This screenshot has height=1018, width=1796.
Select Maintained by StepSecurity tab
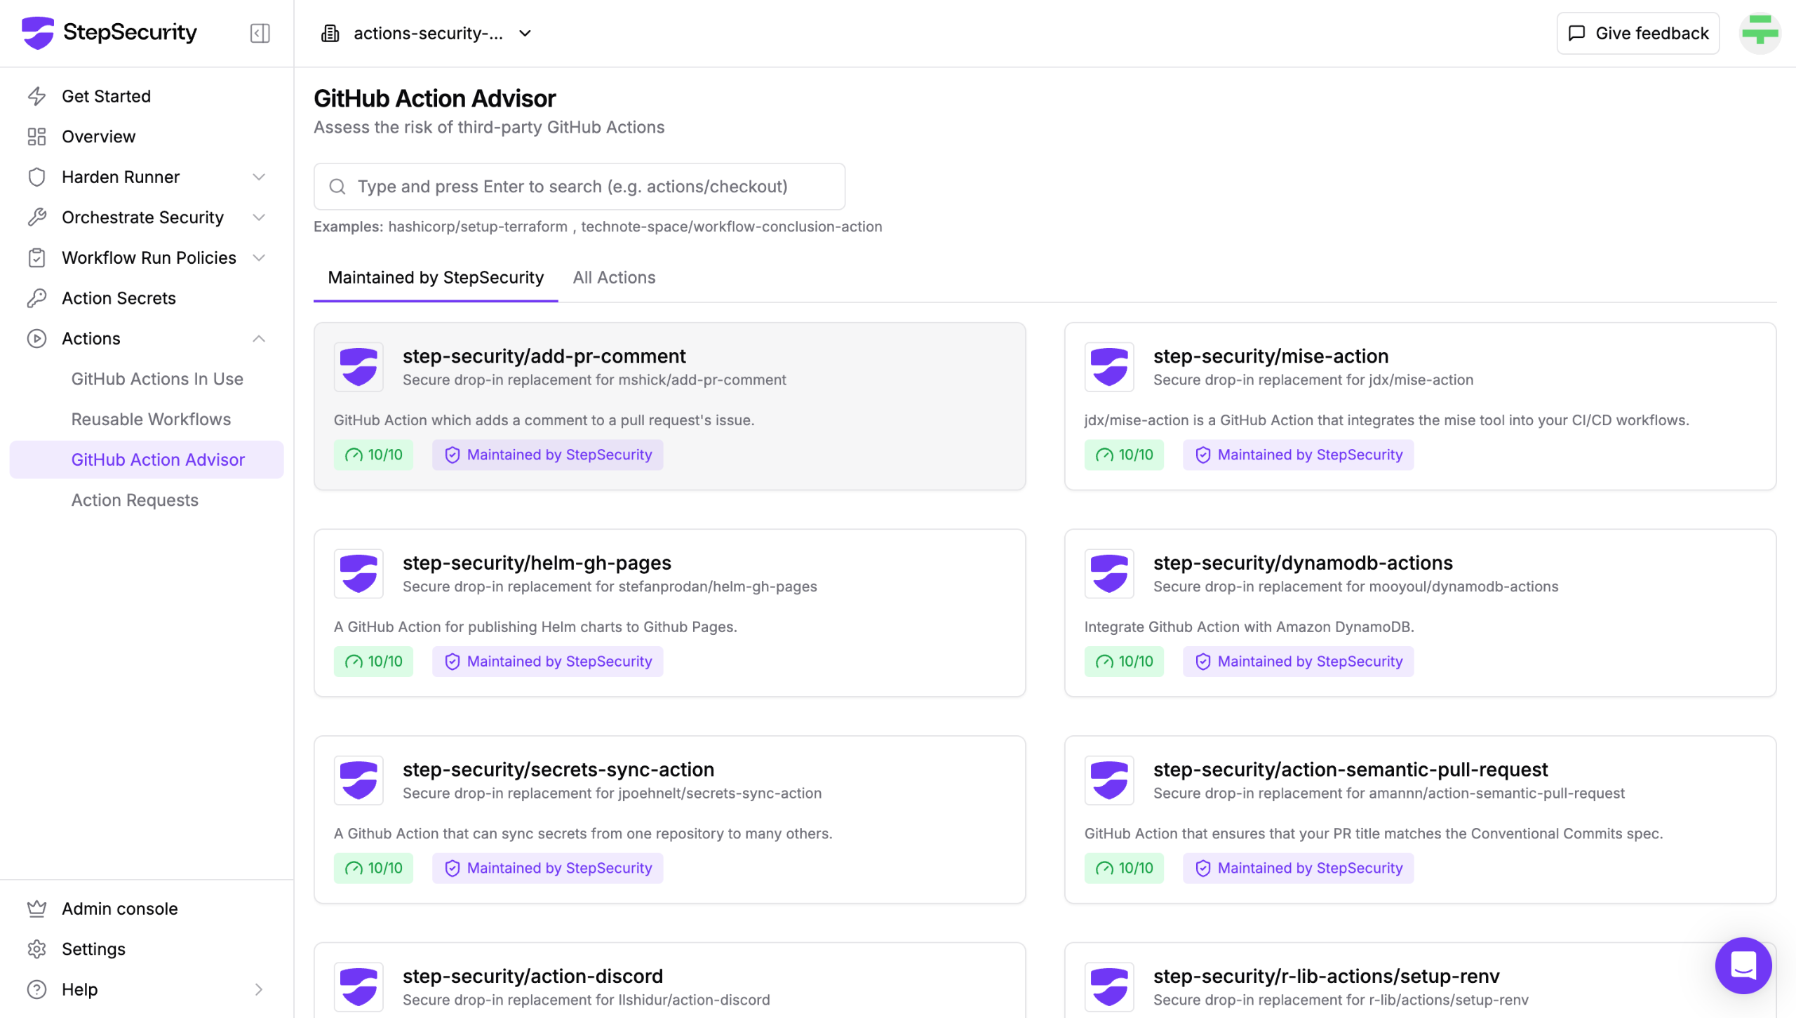coord(435,278)
